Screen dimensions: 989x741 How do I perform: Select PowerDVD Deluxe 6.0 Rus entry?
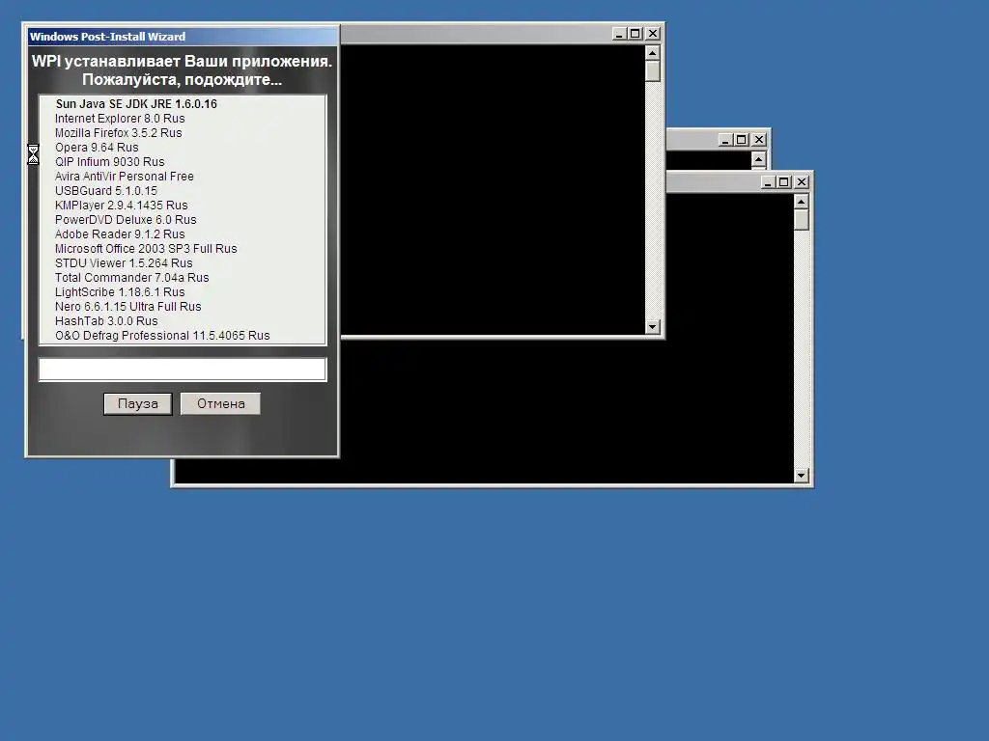tap(126, 220)
